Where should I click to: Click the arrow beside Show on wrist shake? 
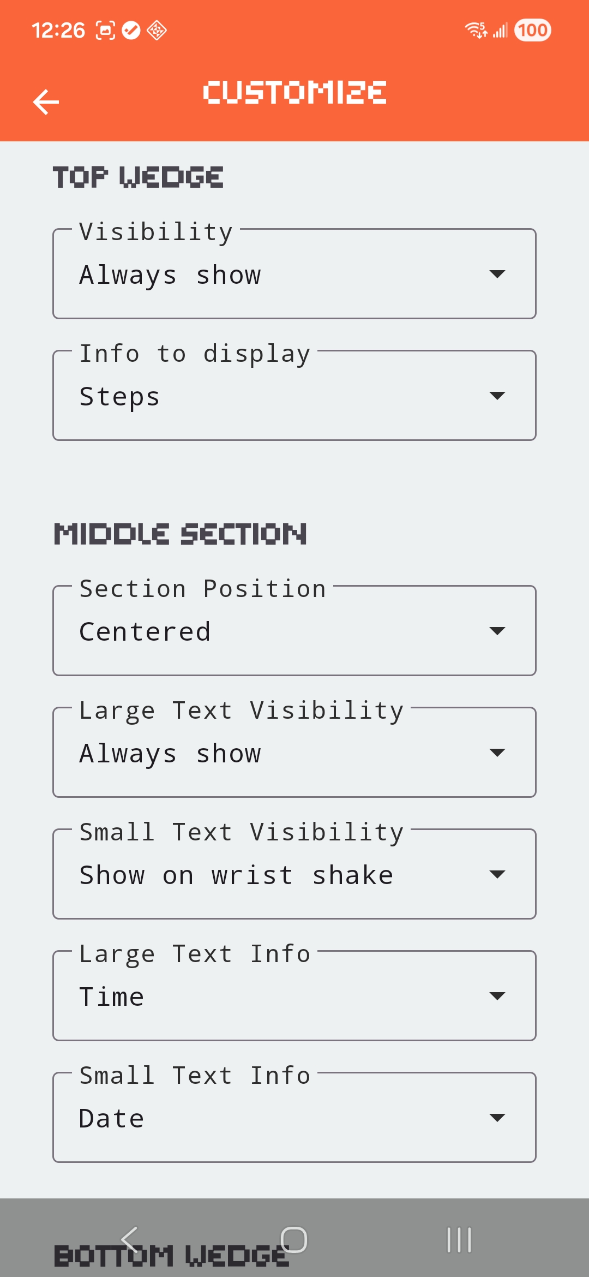pos(497,874)
